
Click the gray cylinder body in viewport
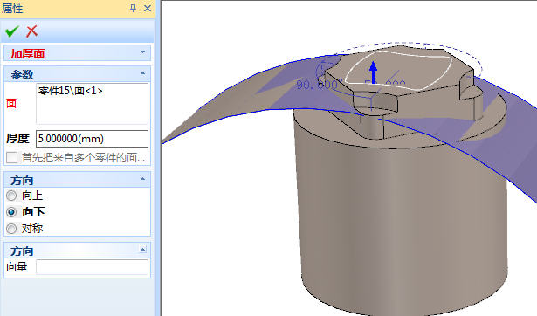(401, 223)
